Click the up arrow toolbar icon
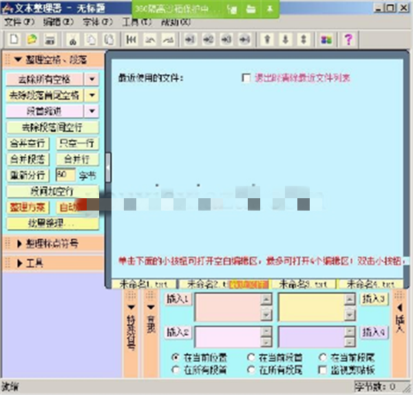This screenshot has width=413, height=395. pos(268,39)
